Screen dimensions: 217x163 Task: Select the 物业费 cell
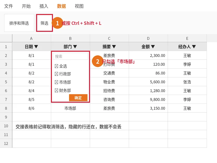tap(109, 82)
